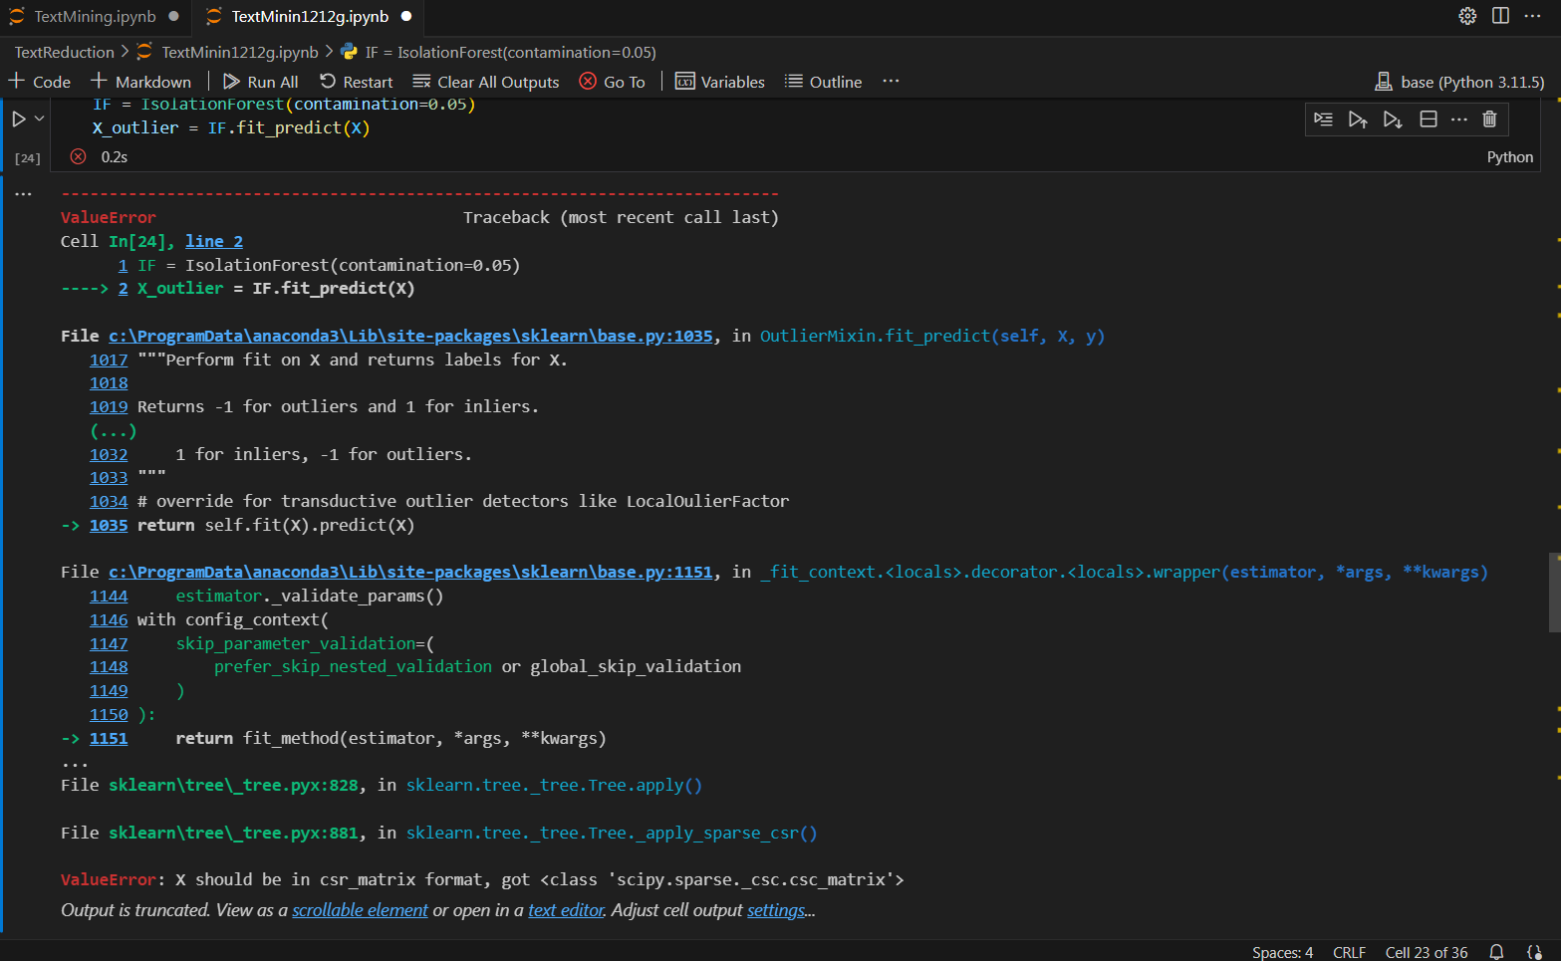Screen dimensions: 1561x961
Task: Change CRLF line ending setting
Action: point(1349,952)
